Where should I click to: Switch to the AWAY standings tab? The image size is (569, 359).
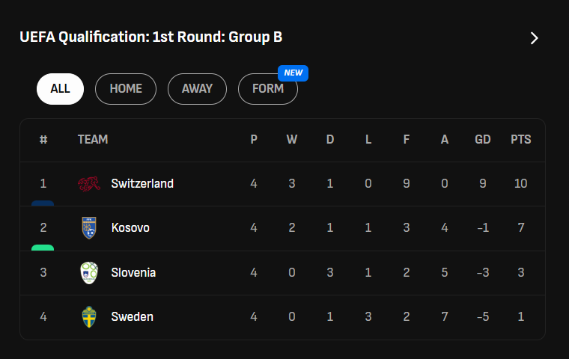point(197,88)
